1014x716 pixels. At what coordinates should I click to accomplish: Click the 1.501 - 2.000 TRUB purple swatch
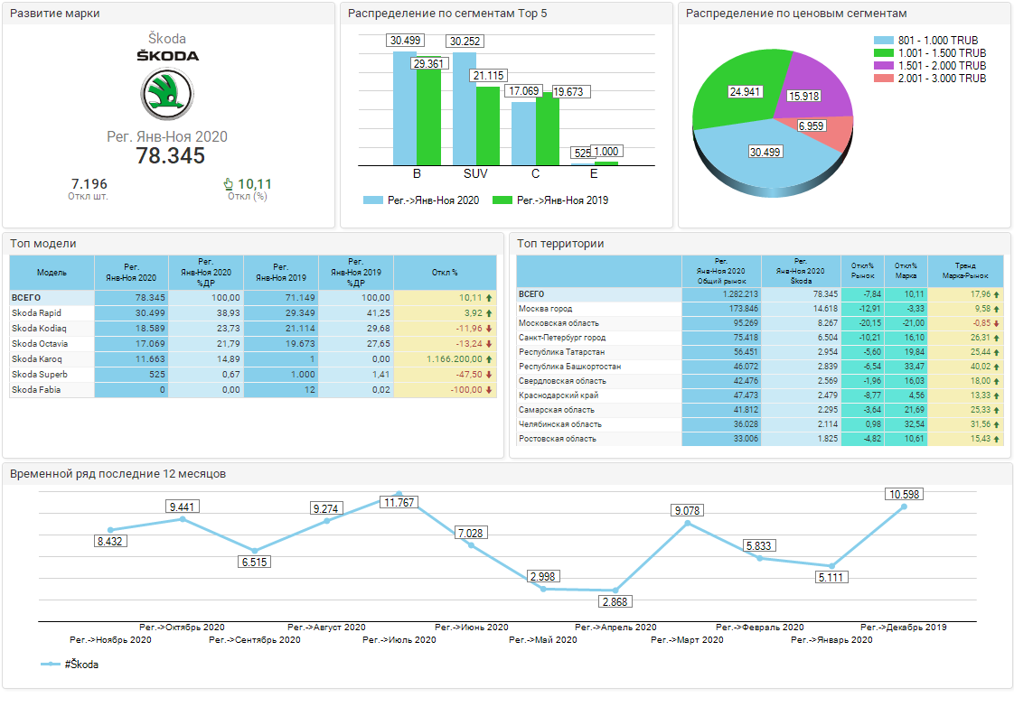[x=883, y=66]
